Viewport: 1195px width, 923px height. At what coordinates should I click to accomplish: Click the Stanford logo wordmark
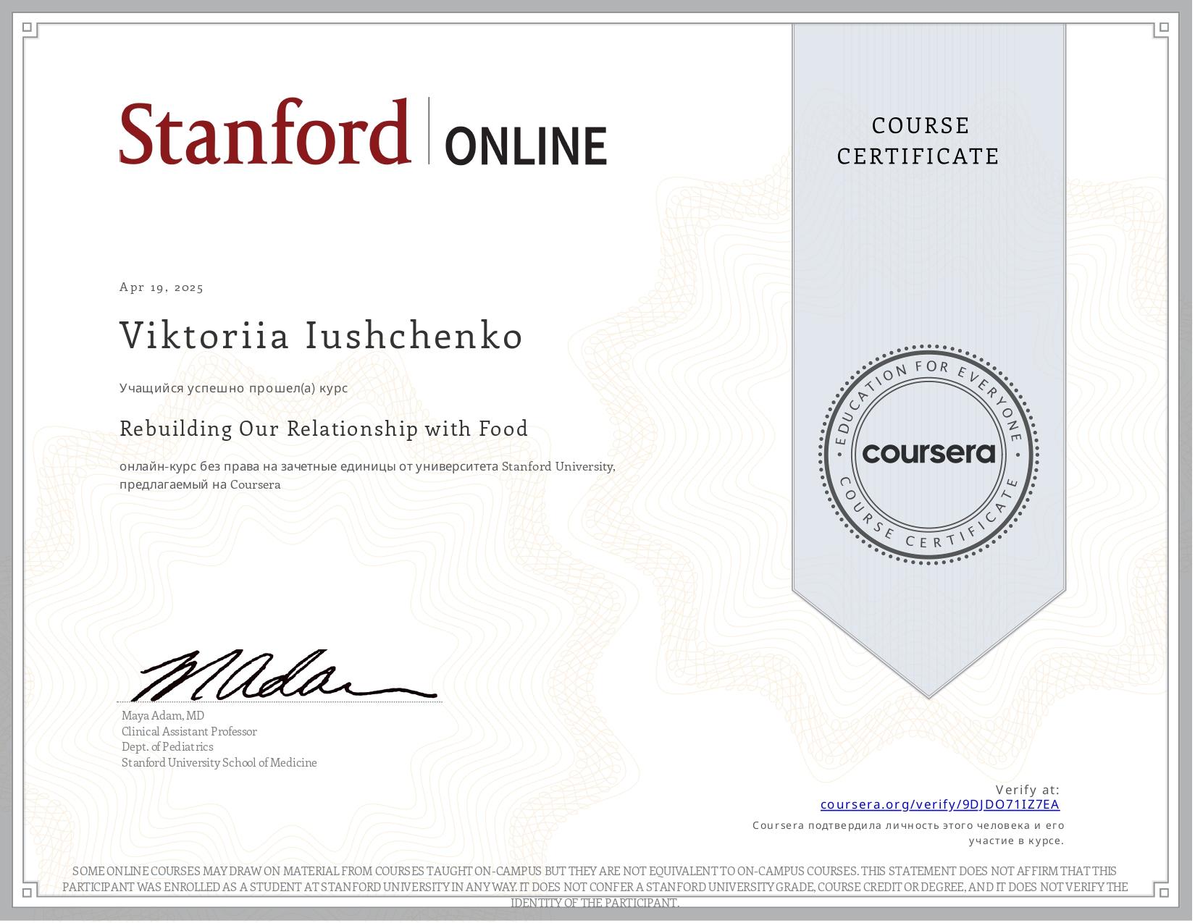click(264, 132)
